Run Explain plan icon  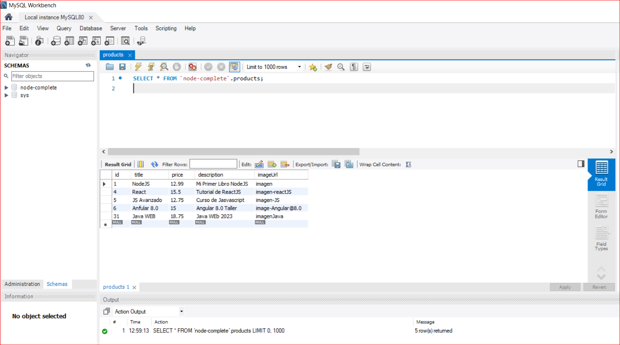(164, 67)
